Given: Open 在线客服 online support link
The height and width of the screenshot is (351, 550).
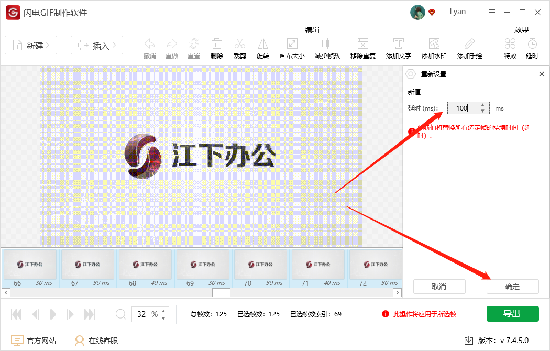Looking at the screenshot, I should coord(96,341).
